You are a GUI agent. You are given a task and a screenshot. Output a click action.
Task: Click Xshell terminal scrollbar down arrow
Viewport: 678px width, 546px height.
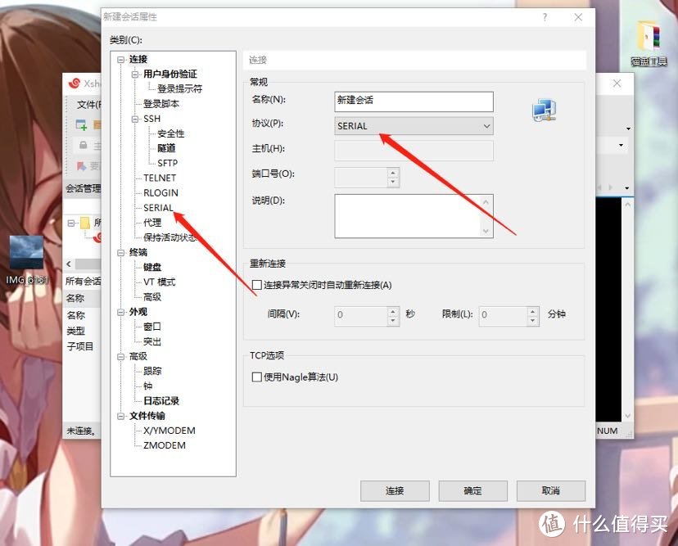pyautogui.click(x=628, y=416)
